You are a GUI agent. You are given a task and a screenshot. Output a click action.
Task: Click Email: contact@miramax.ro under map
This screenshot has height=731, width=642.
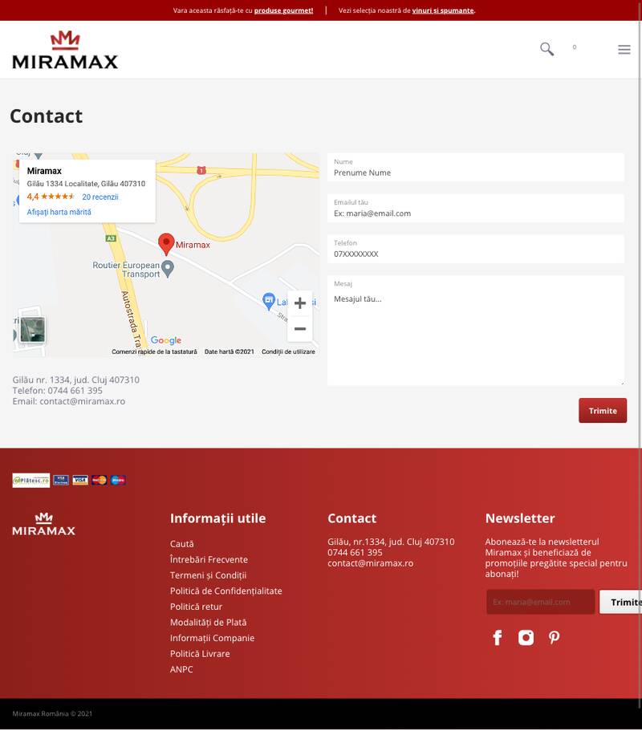68,401
